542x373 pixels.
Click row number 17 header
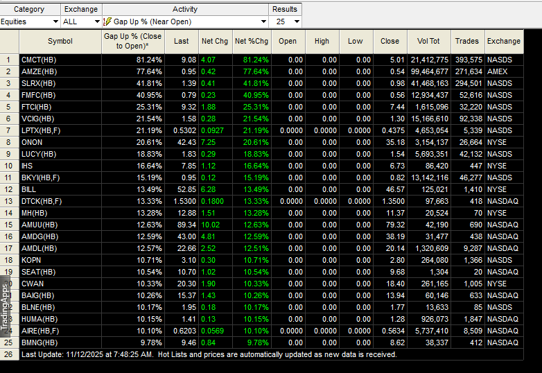(x=9, y=248)
